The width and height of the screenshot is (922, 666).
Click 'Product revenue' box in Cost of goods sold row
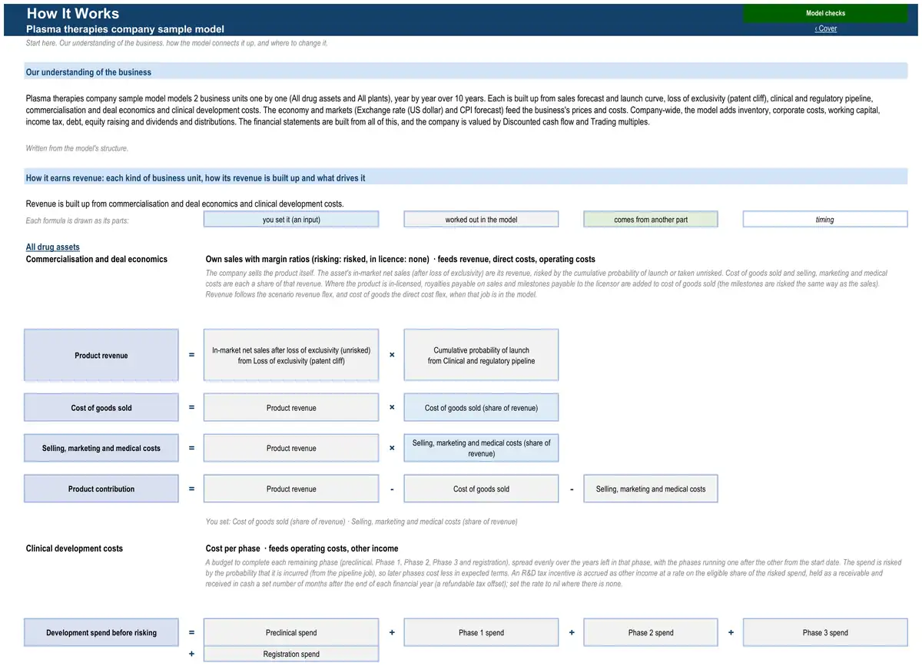click(291, 408)
